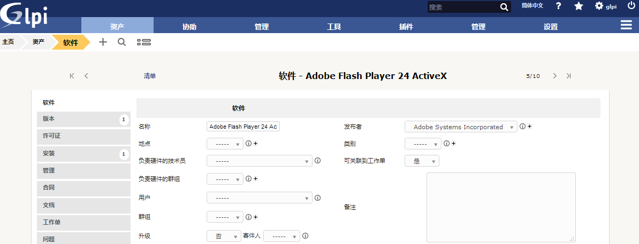Open the 寄件人 dropdown
The width and height of the screenshot is (639, 244).
pyautogui.click(x=282, y=236)
